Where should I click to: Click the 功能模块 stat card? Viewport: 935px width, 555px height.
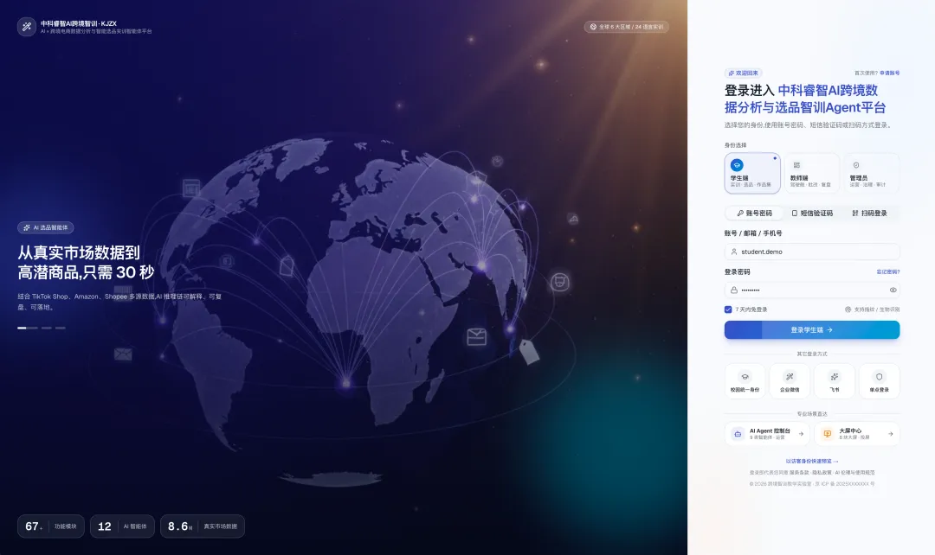click(51, 526)
